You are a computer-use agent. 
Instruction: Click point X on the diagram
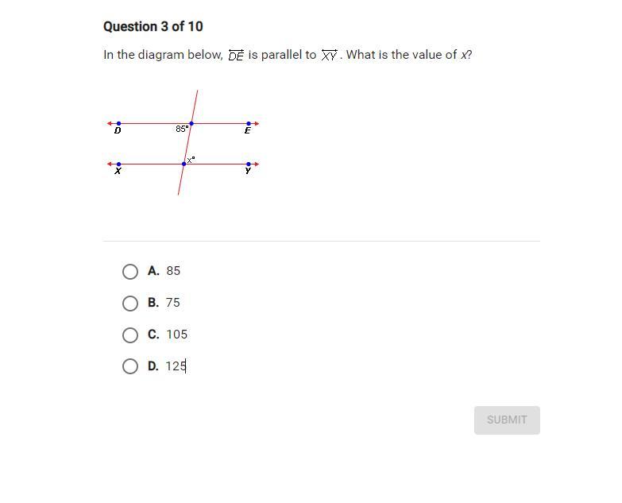118,164
